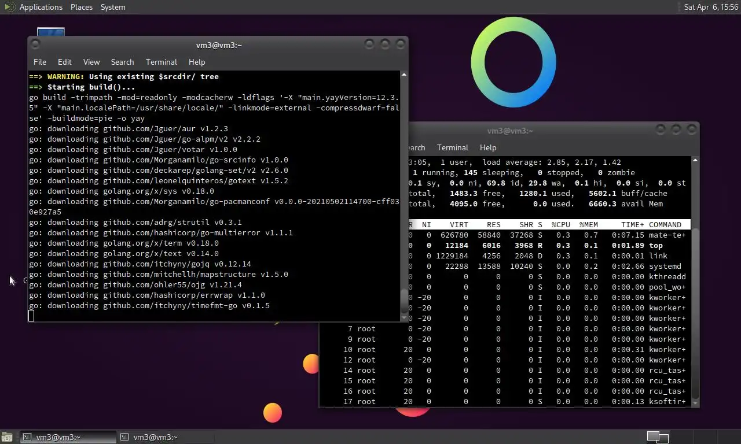Click the mitchellh/mapstructure v1.5.0 line
Screen dimensions: 741x444
[159, 274]
